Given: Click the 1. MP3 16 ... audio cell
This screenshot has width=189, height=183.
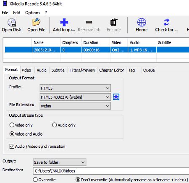Looking at the screenshot, I should (142, 50).
